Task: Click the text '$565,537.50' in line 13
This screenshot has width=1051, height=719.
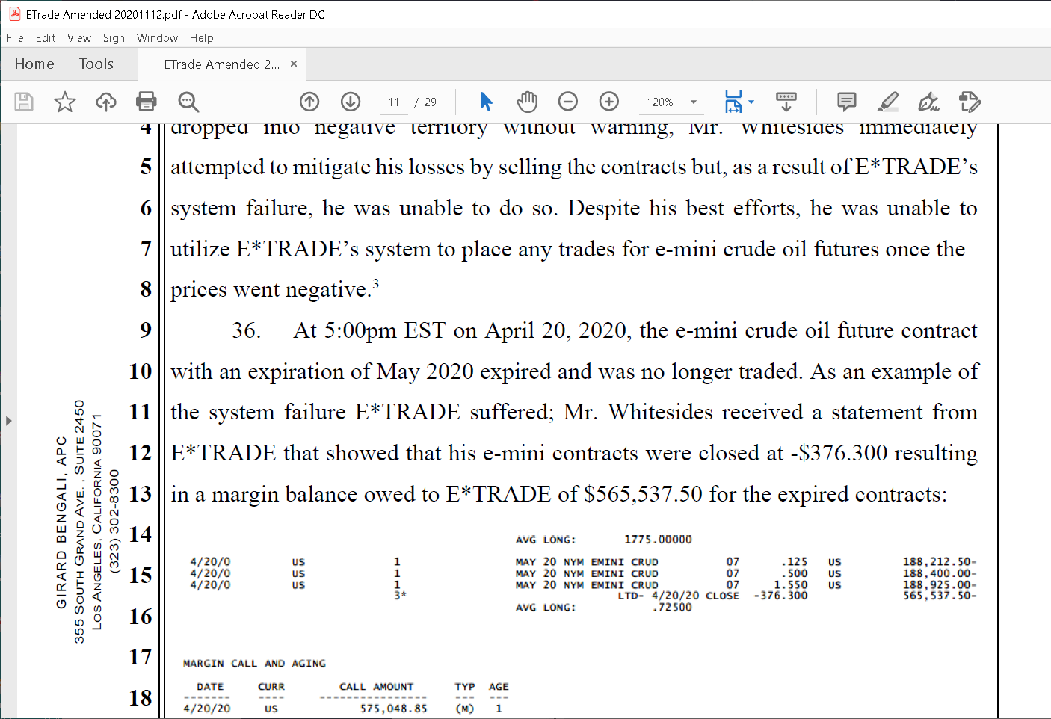Action: pos(644,494)
